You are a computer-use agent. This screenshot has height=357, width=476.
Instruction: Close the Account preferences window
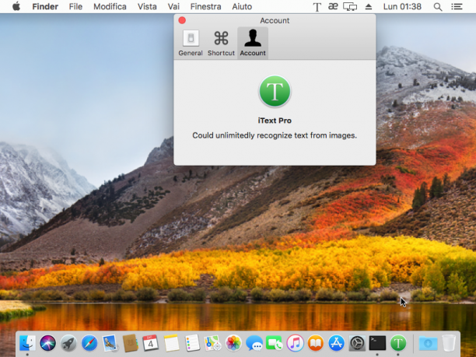(x=182, y=20)
